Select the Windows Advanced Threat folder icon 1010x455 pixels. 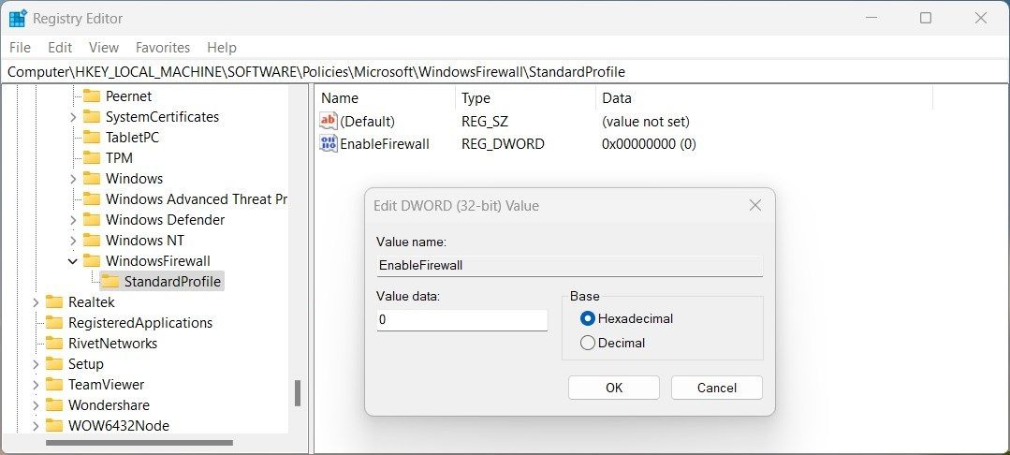[92, 199]
